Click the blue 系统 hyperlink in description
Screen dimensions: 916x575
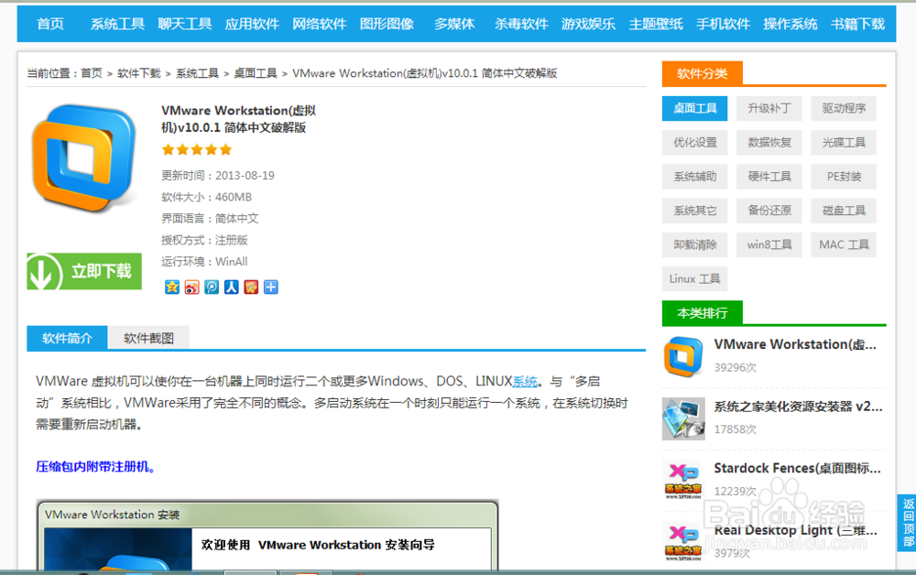pos(525,382)
